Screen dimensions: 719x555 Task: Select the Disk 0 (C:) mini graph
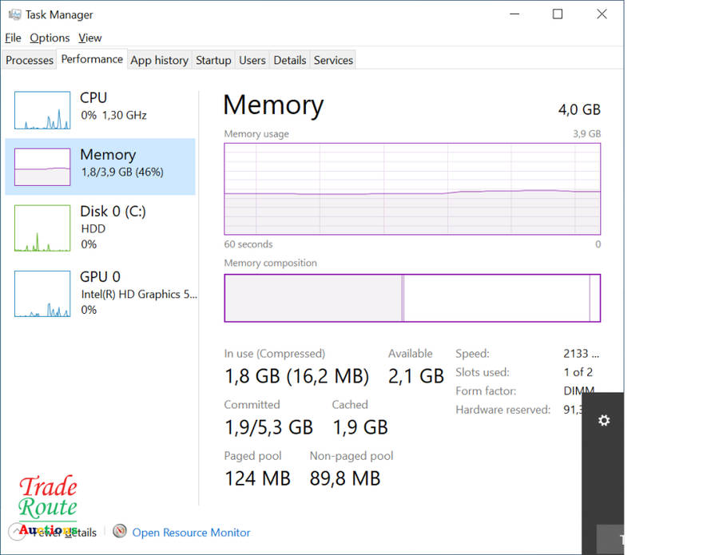click(42, 228)
